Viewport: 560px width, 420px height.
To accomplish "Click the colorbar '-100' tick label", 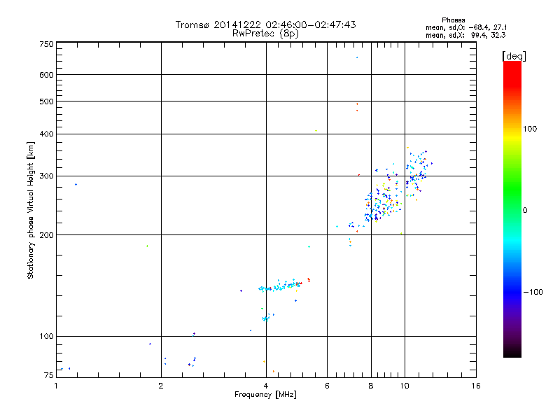I will point(533,292).
